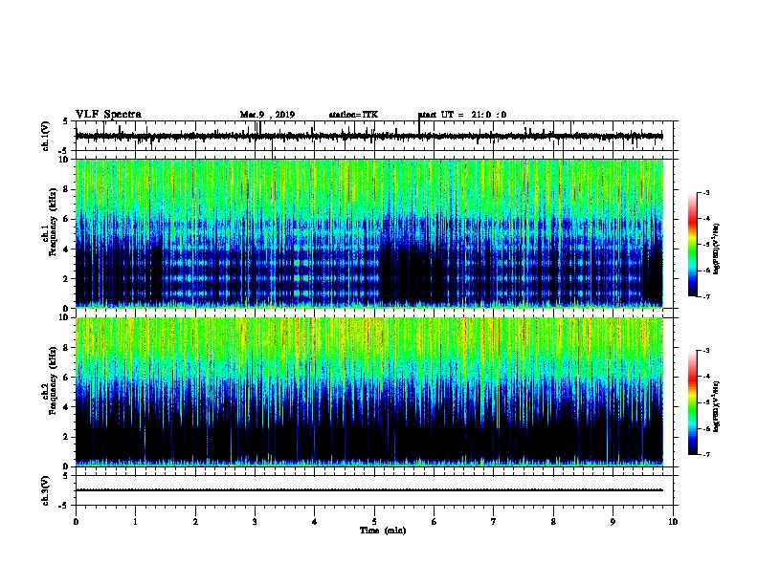Viewport: 758px width, 585px height.
Task: Click the "8" tick on the Time axis
Action: (x=553, y=522)
